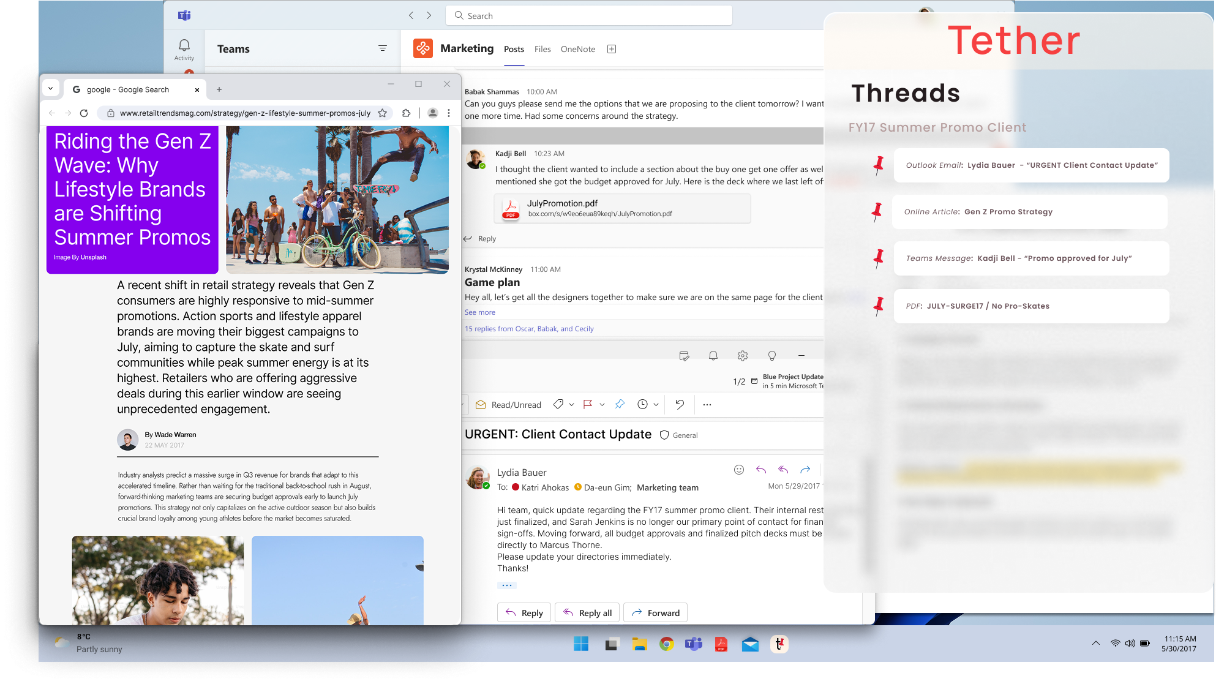Viewport: 1216px width, 684px height.
Task: Click the Outlook notifications bell icon
Action: coord(713,356)
